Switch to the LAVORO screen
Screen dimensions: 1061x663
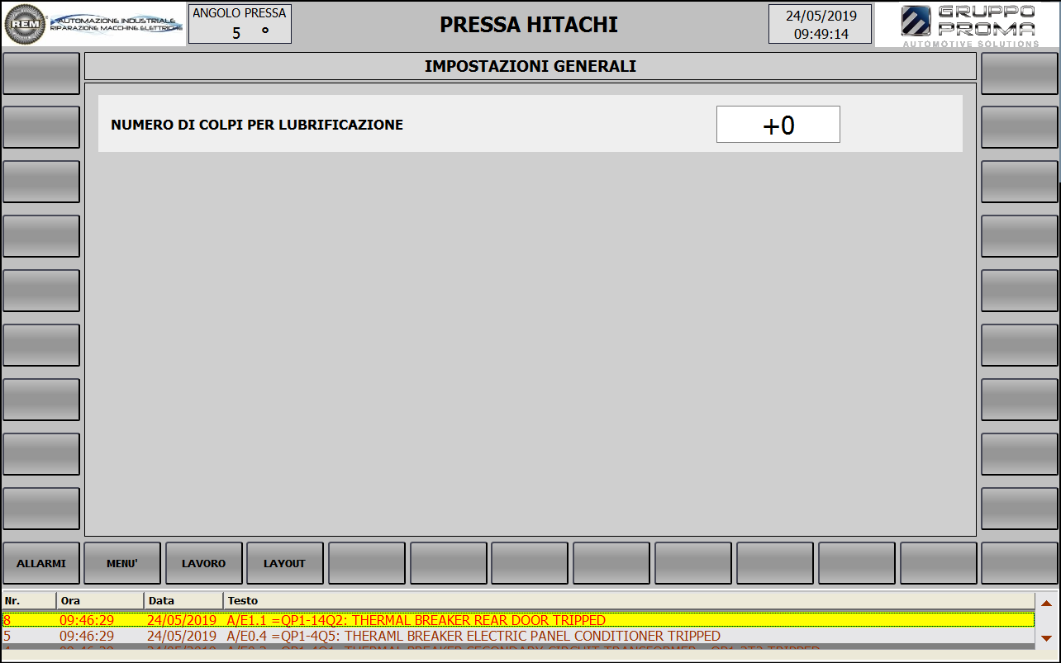(204, 563)
